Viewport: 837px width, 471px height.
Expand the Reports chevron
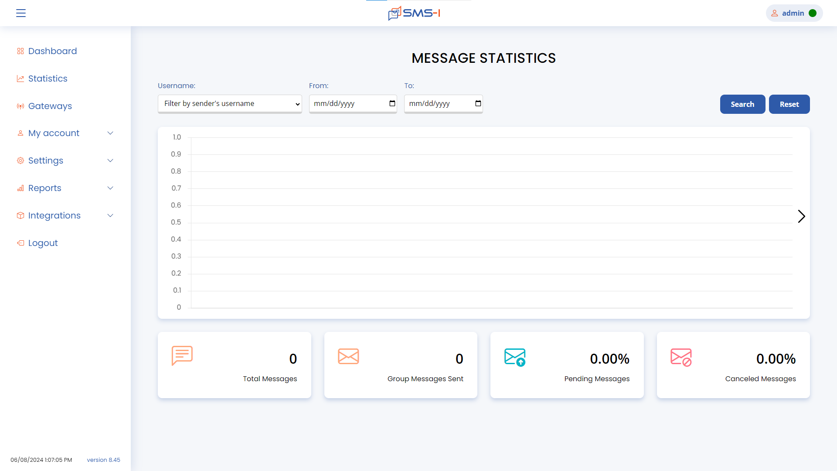(110, 188)
